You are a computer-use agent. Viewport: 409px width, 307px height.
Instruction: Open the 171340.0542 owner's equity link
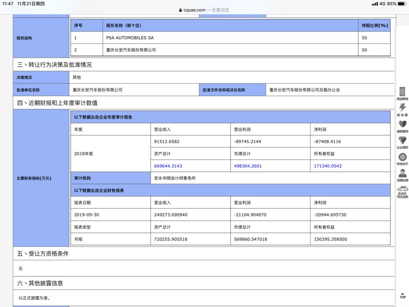328,166
